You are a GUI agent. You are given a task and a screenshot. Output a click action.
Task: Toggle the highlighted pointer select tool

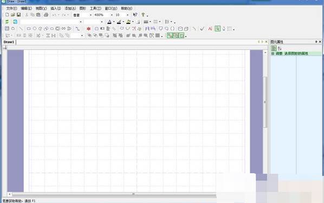[x=217, y=29]
